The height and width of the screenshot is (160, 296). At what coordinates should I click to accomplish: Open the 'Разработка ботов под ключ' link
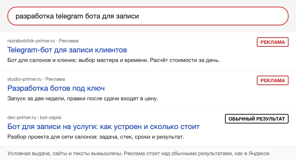coord(56,88)
